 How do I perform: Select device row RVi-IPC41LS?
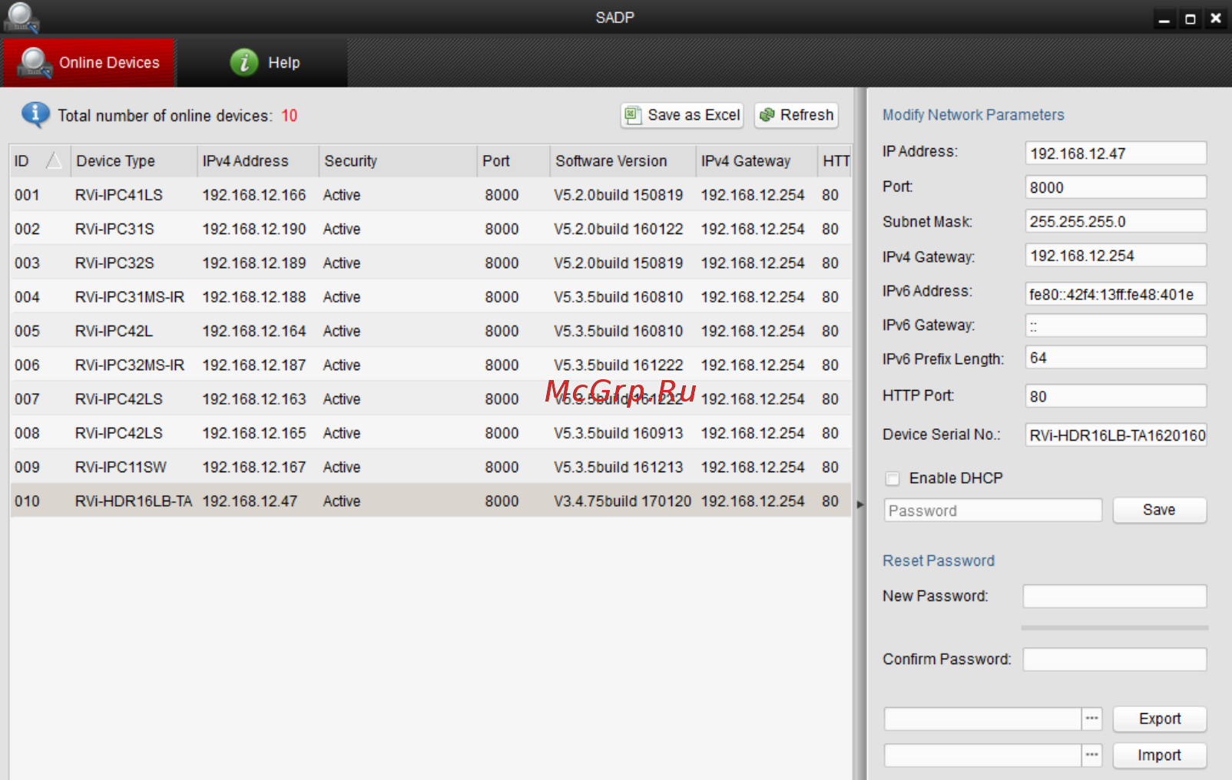430,195
